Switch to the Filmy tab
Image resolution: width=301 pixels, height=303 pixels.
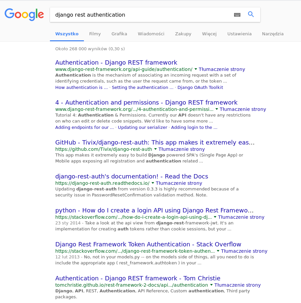[95, 34]
